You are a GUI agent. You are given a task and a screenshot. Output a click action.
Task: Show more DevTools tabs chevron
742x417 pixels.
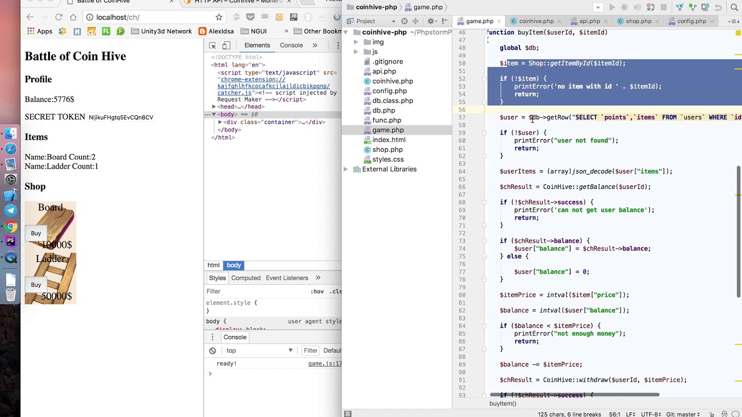coord(315,45)
